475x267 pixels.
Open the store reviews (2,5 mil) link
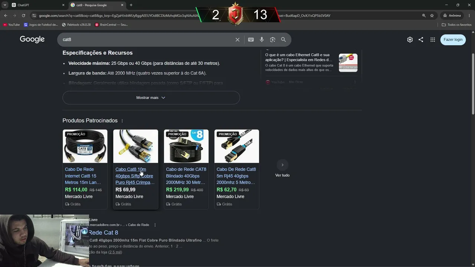tap(115, 252)
